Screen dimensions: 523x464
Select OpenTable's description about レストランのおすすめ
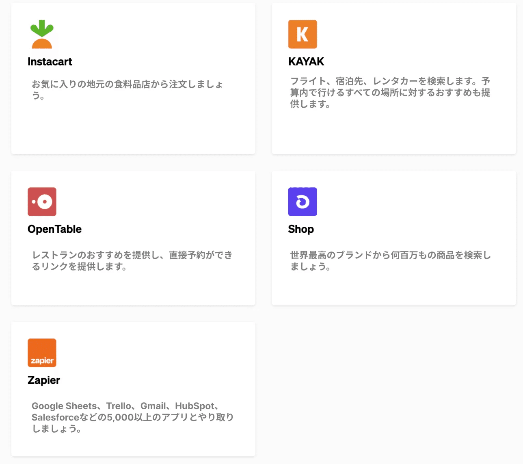point(132,260)
